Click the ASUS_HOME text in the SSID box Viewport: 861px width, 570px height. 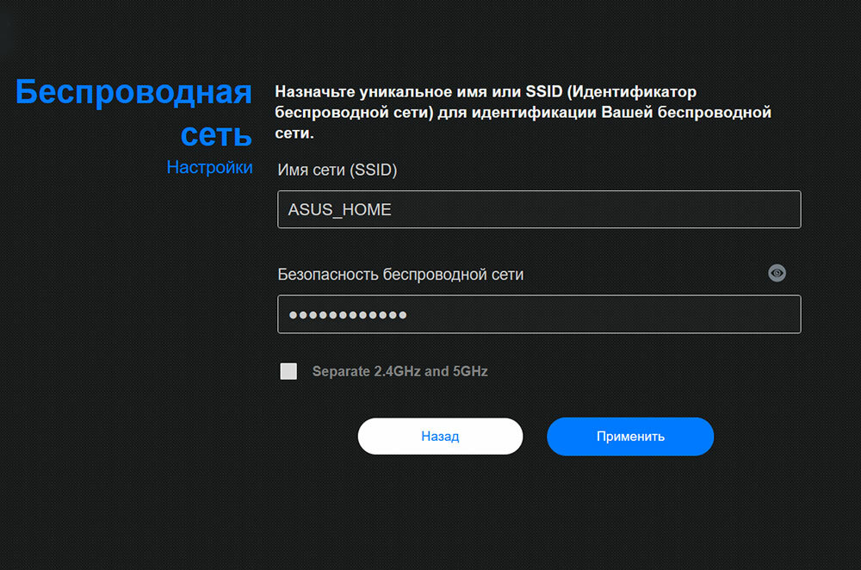tap(339, 210)
